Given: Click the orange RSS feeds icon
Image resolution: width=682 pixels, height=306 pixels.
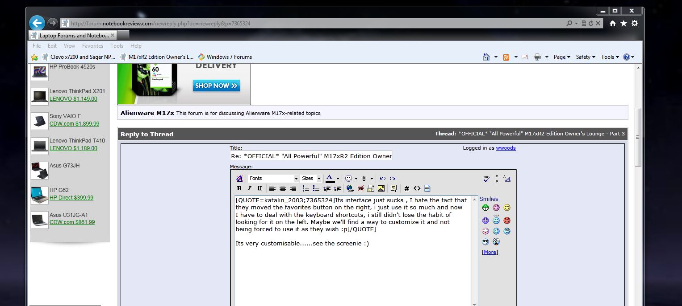Looking at the screenshot, I should (506, 57).
